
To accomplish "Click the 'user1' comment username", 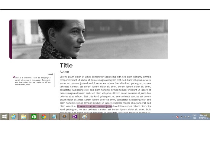I will pyautogui.click(x=50, y=74).
